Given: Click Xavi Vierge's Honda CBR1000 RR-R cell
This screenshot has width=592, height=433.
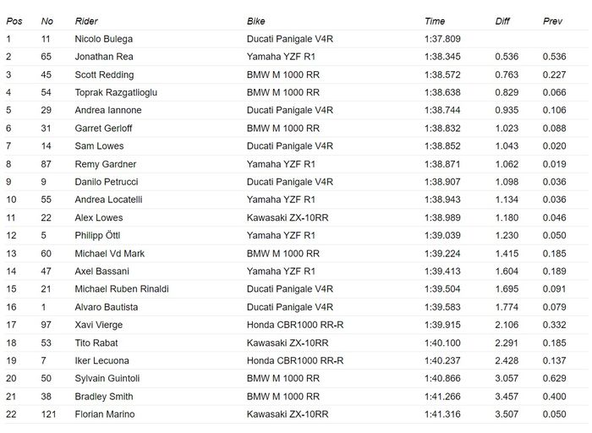Looking at the screenshot, I should [295, 325].
